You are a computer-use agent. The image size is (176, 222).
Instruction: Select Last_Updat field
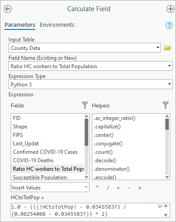tap(48, 144)
